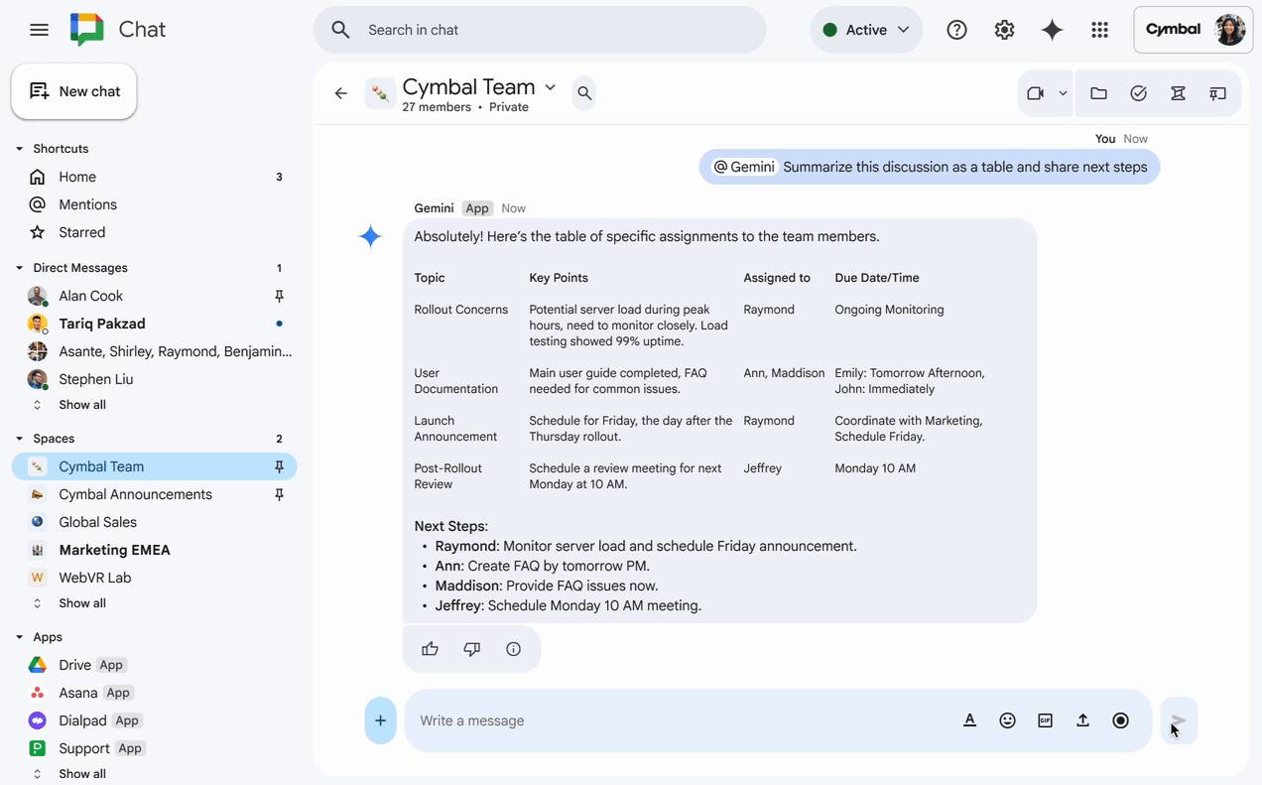The width and height of the screenshot is (1262, 785).
Task: Open the Google apps grid
Action: point(1099,30)
